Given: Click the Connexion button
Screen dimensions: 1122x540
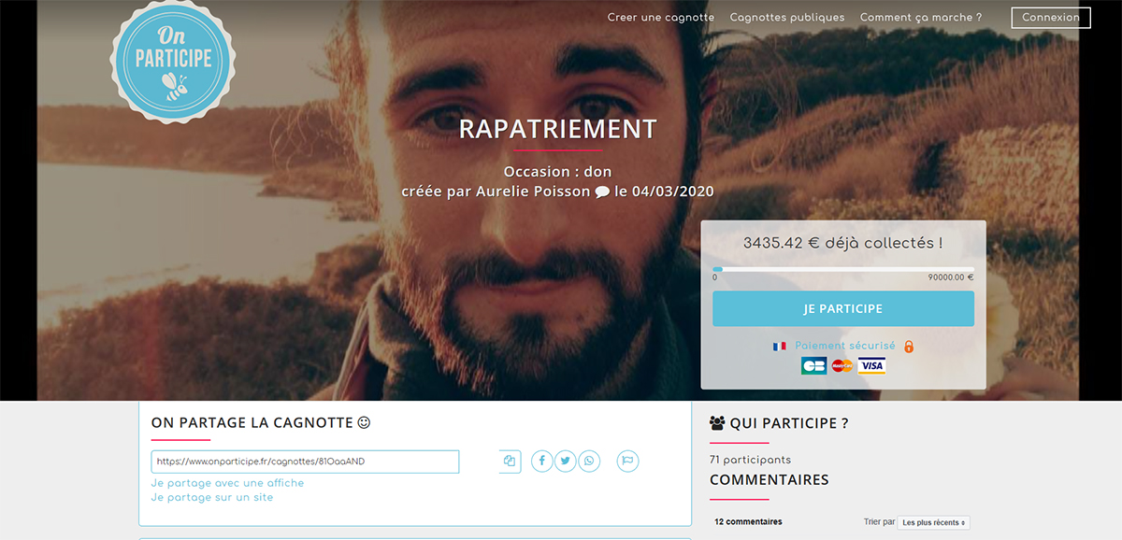Looking at the screenshot, I should [1051, 17].
